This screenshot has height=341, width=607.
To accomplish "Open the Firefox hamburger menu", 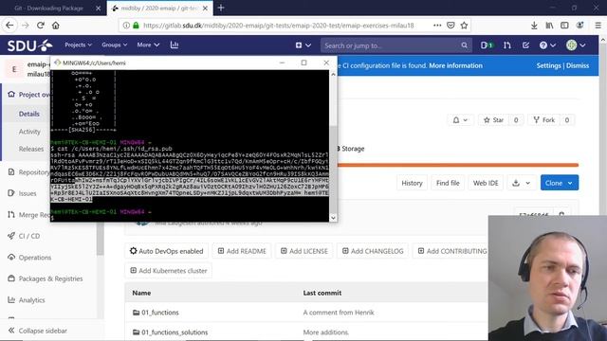I will coord(598,26).
